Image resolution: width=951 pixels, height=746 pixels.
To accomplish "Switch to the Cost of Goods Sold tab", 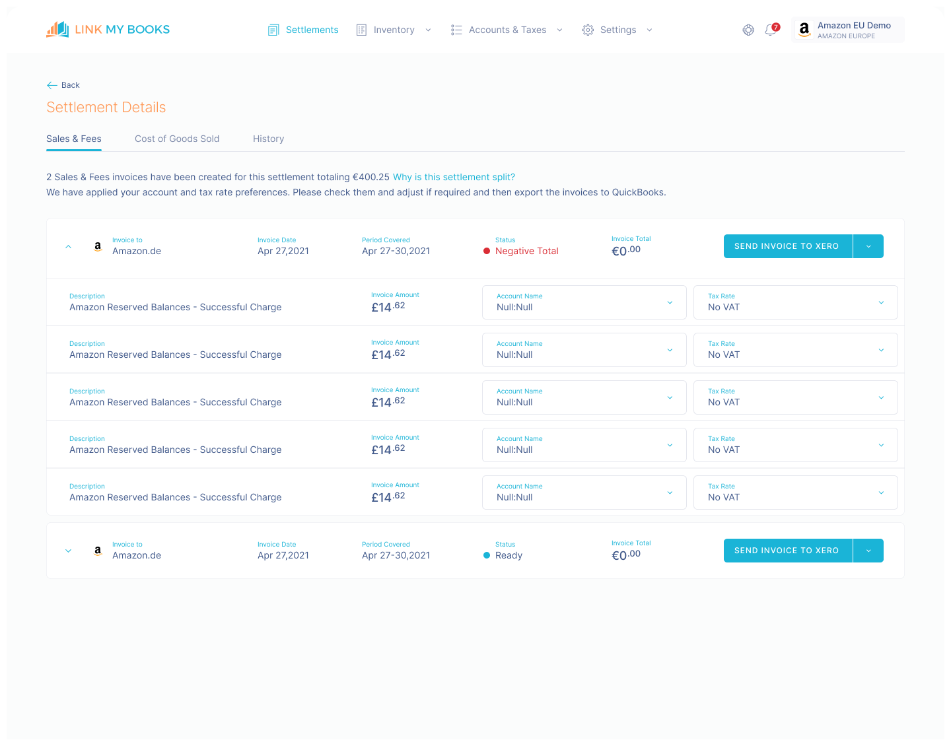I will pyautogui.click(x=177, y=139).
